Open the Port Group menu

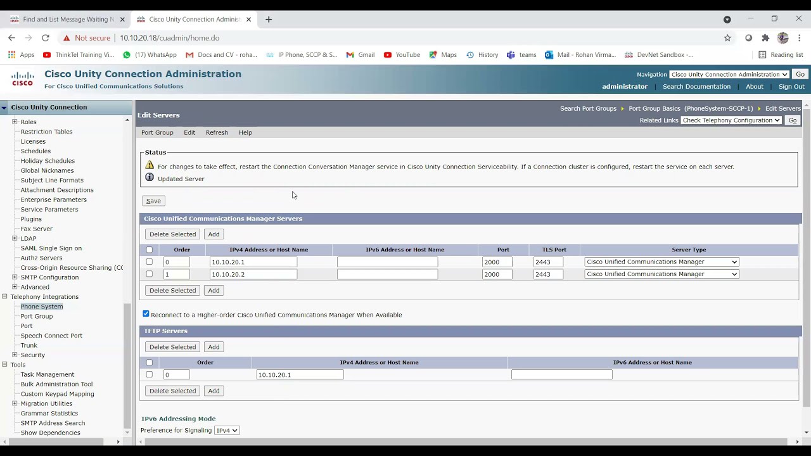[157, 133]
